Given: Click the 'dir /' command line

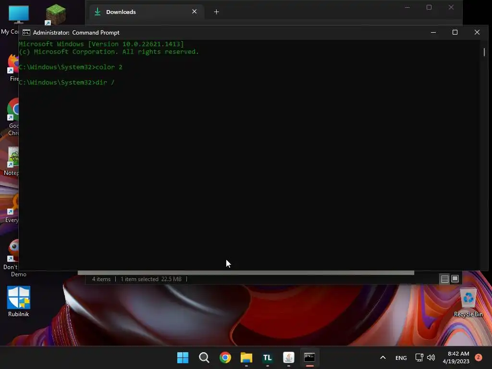Looking at the screenshot, I should click(66, 82).
